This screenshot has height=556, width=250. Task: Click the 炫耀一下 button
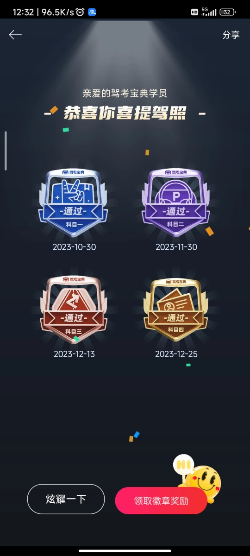tap(66, 499)
